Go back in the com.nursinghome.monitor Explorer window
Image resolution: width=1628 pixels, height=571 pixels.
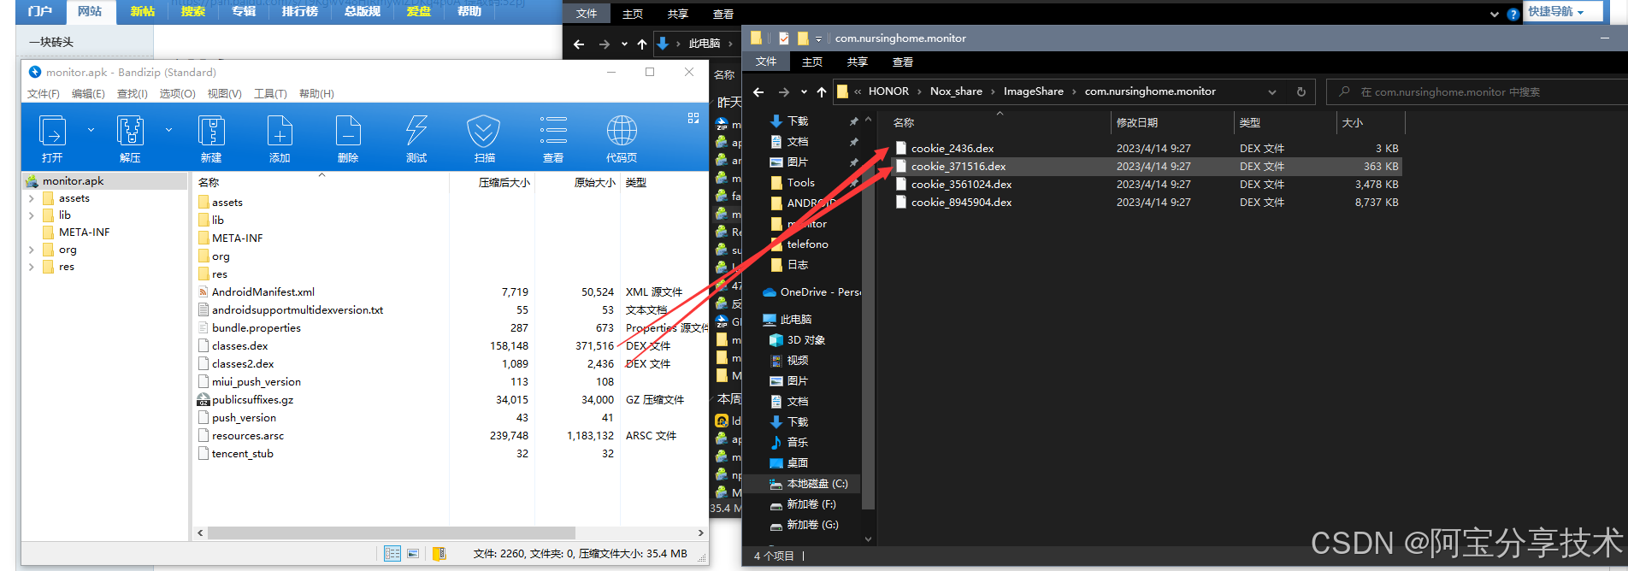point(758,91)
